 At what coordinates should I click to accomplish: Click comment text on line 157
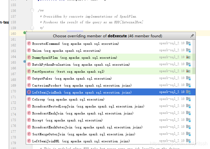pos(88,16)
